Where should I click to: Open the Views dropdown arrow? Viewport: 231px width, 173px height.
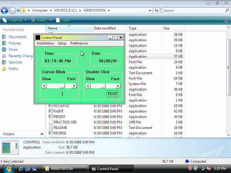(51, 20)
